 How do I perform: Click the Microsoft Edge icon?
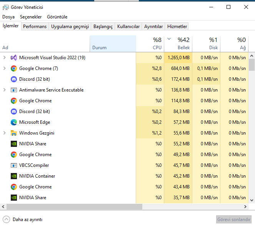point(14,122)
